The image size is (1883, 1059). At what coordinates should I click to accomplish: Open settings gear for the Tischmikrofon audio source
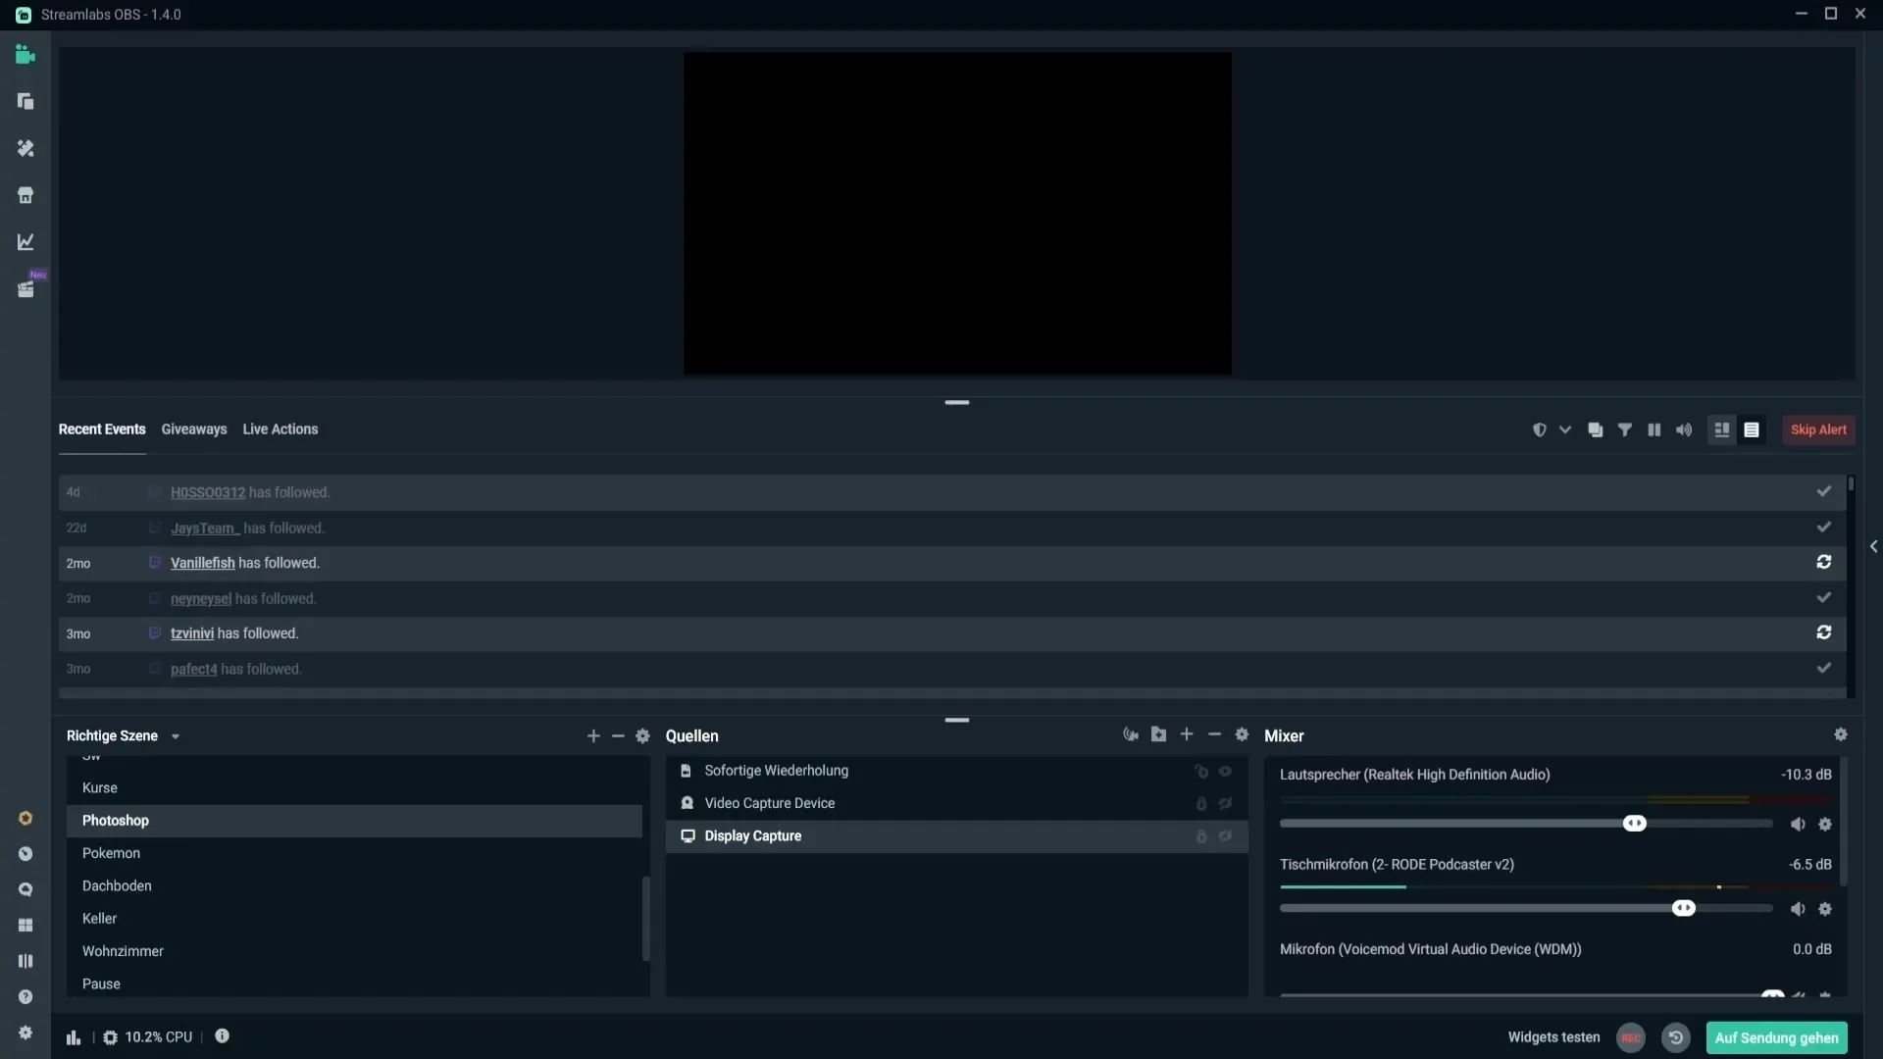tap(1825, 910)
